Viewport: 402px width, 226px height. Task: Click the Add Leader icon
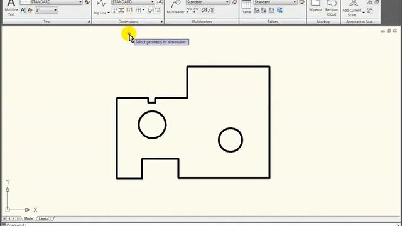coord(190,10)
